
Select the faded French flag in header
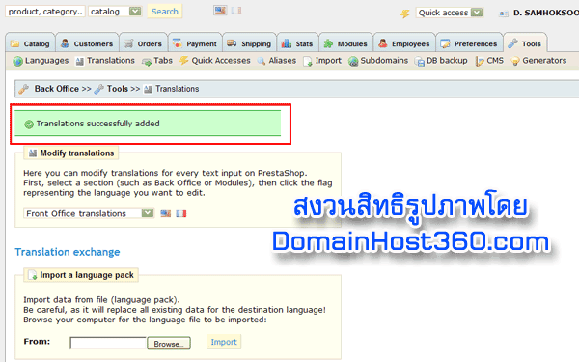tap(236, 10)
